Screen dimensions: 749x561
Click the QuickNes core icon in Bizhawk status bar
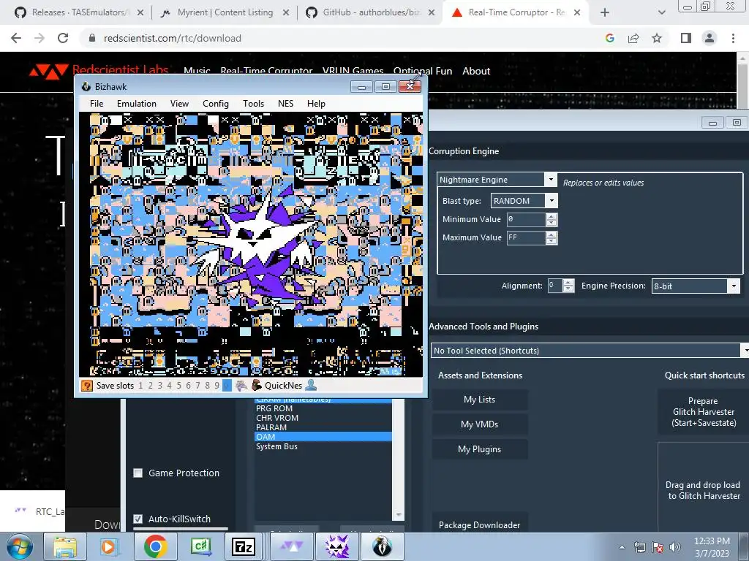pyautogui.click(x=257, y=386)
